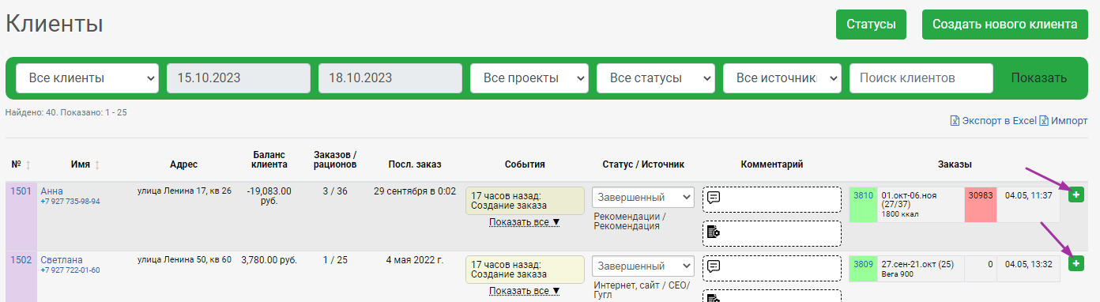Sort table by № column arrows

(28, 164)
